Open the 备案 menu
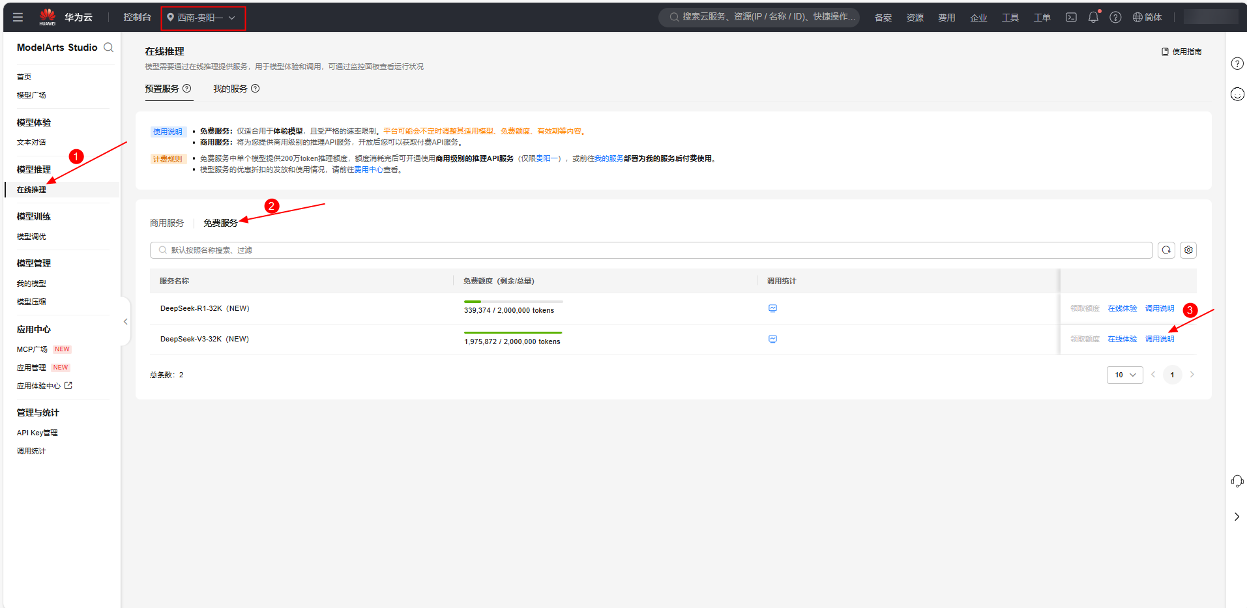Screen dimensions: 1247x608 883,18
